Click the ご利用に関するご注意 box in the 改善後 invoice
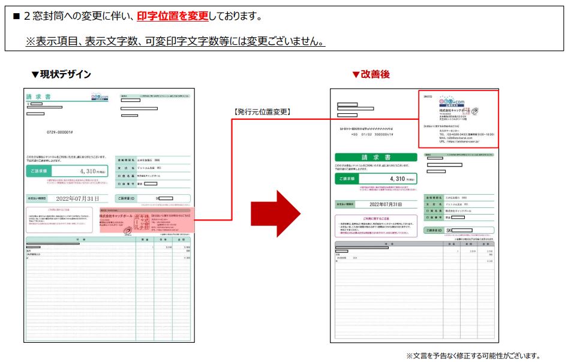580x362 pixels. (376, 226)
